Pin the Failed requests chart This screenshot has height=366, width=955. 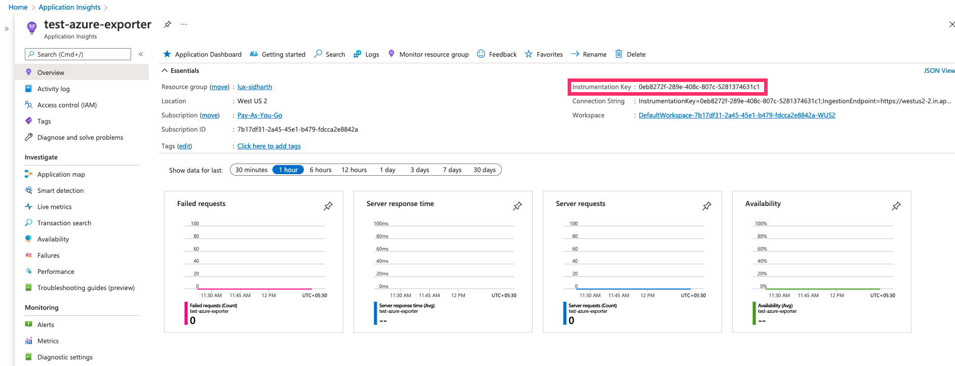[x=328, y=206]
